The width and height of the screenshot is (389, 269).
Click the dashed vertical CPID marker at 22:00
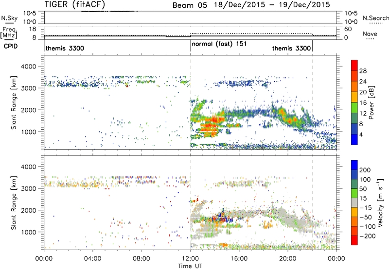[312, 102]
